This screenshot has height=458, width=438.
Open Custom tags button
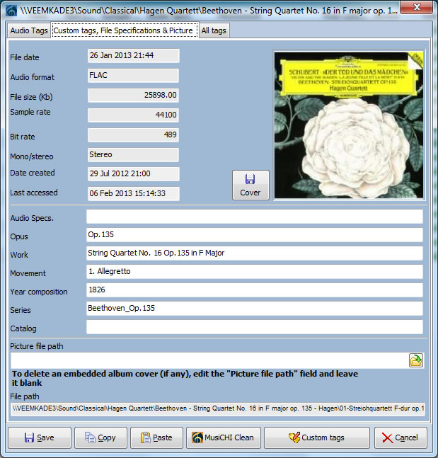(x=316, y=437)
